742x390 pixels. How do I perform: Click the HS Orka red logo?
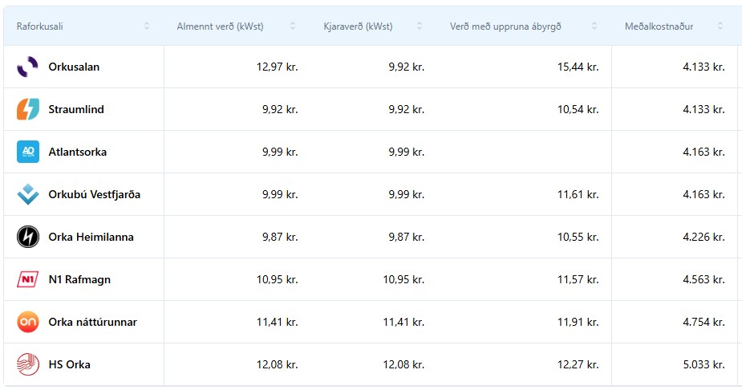click(x=27, y=364)
